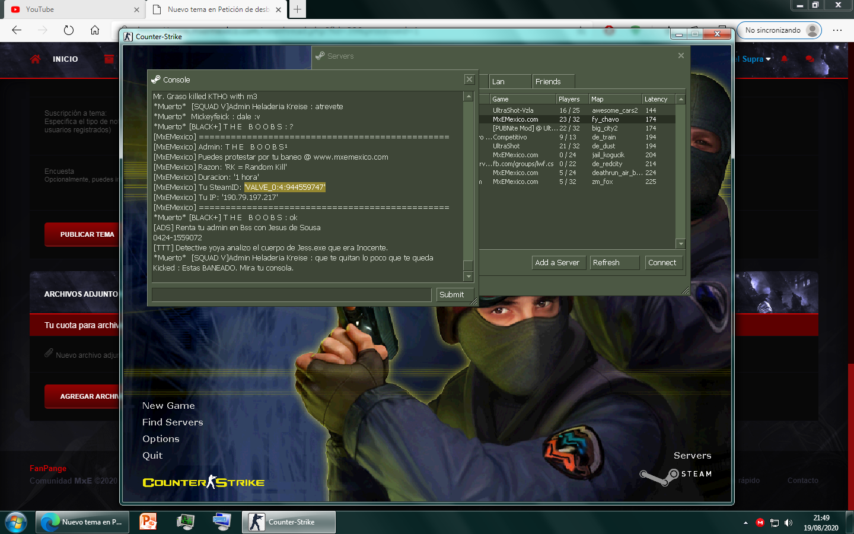Image resolution: width=854 pixels, height=534 pixels.
Task: Click the Steam logo icon
Action: point(659,476)
